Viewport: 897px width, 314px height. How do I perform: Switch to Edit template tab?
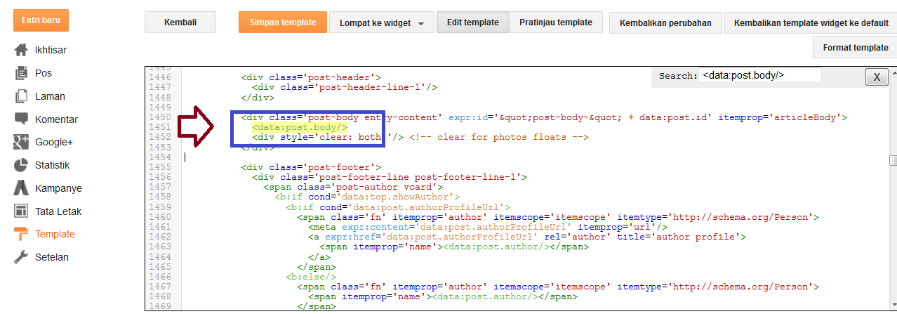click(472, 22)
